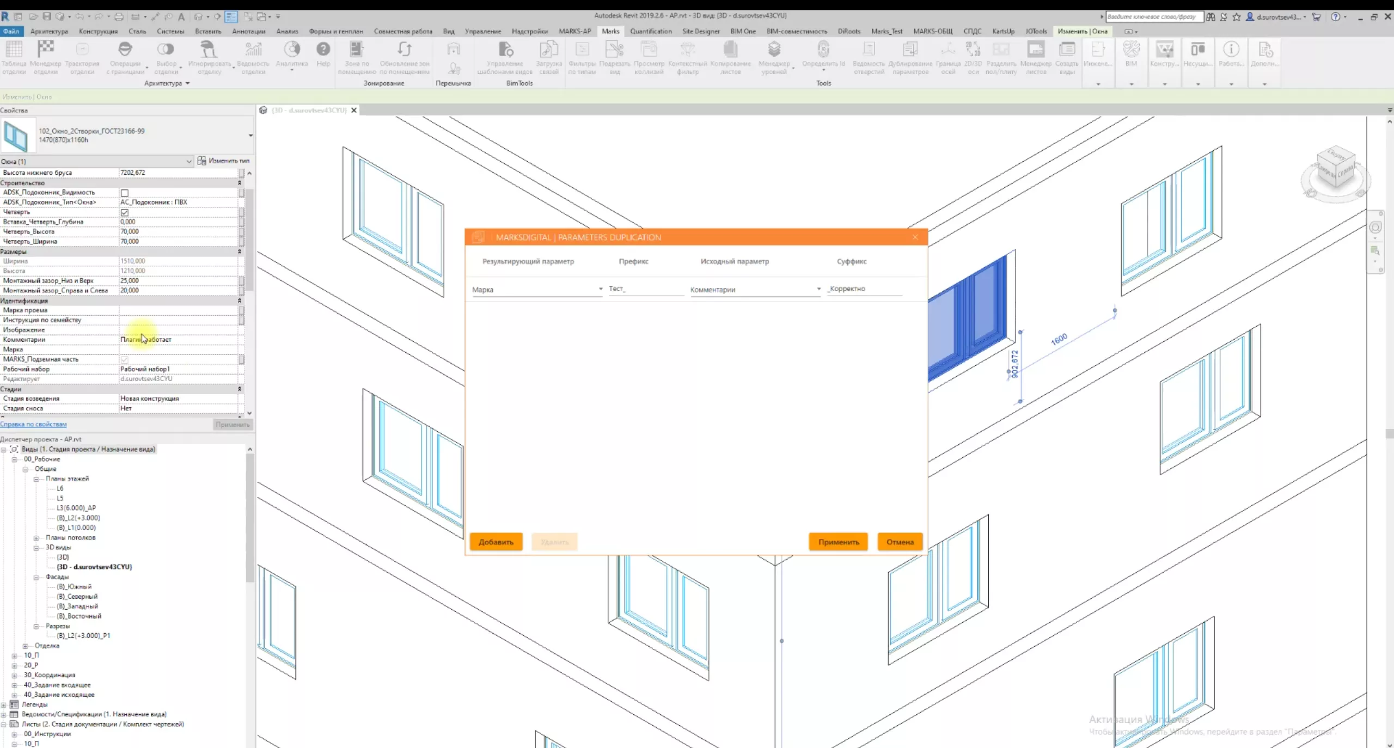Toggle MARKS_Подземная часть checkbox

125,359
